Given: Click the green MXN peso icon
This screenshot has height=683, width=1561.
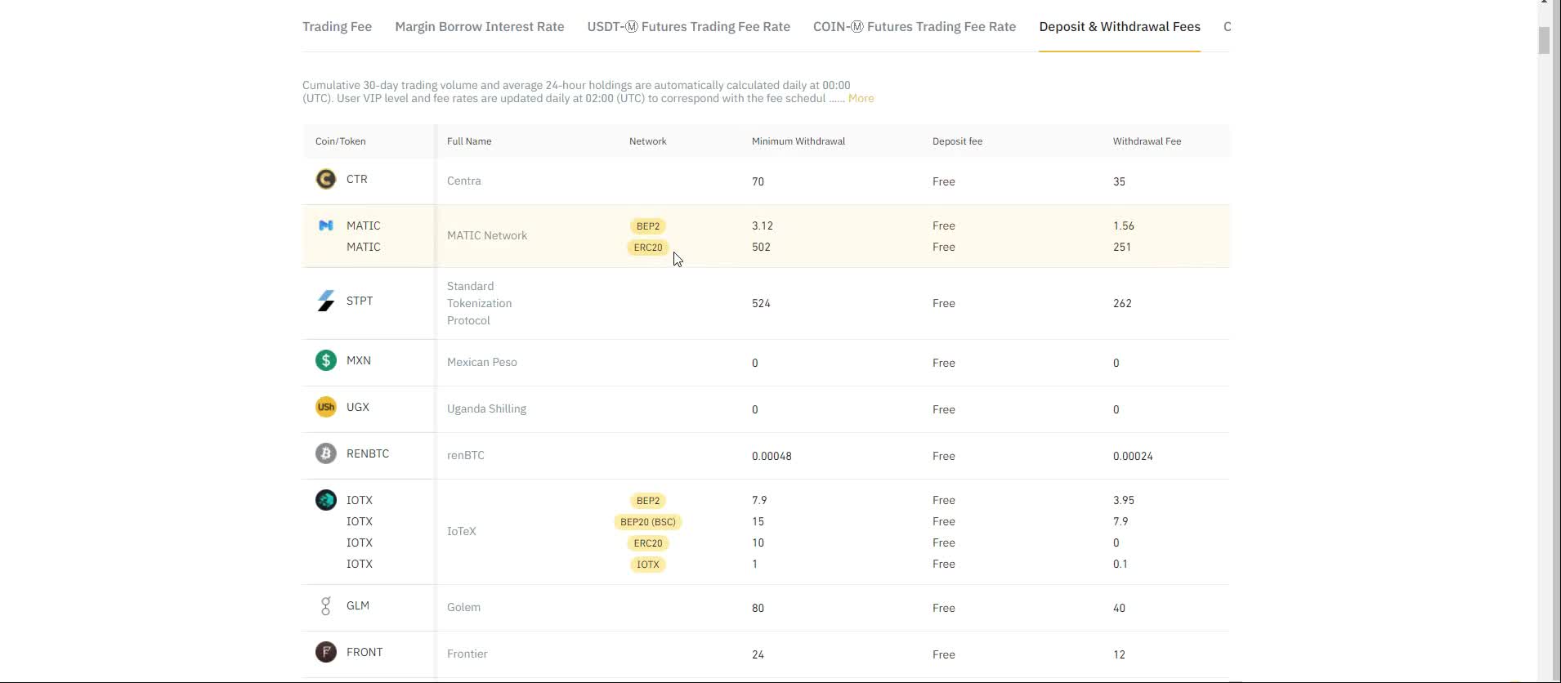Looking at the screenshot, I should 326,360.
